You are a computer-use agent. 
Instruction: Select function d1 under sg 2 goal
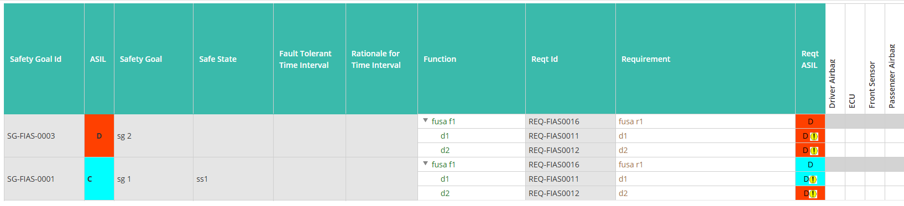tap(445, 136)
